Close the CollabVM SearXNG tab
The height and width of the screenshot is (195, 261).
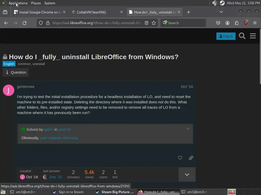tap(122, 12)
